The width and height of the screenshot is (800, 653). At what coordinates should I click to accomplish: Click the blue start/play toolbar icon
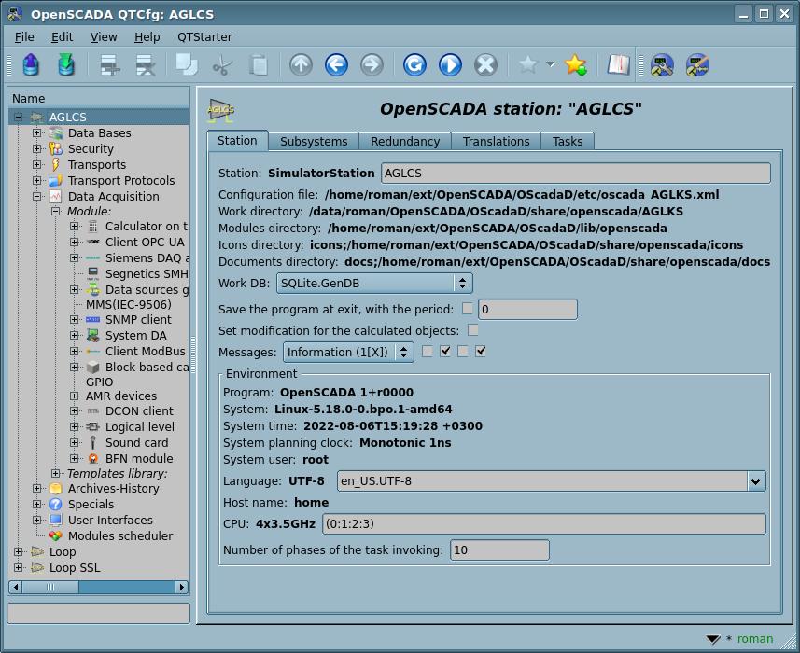tap(450, 64)
